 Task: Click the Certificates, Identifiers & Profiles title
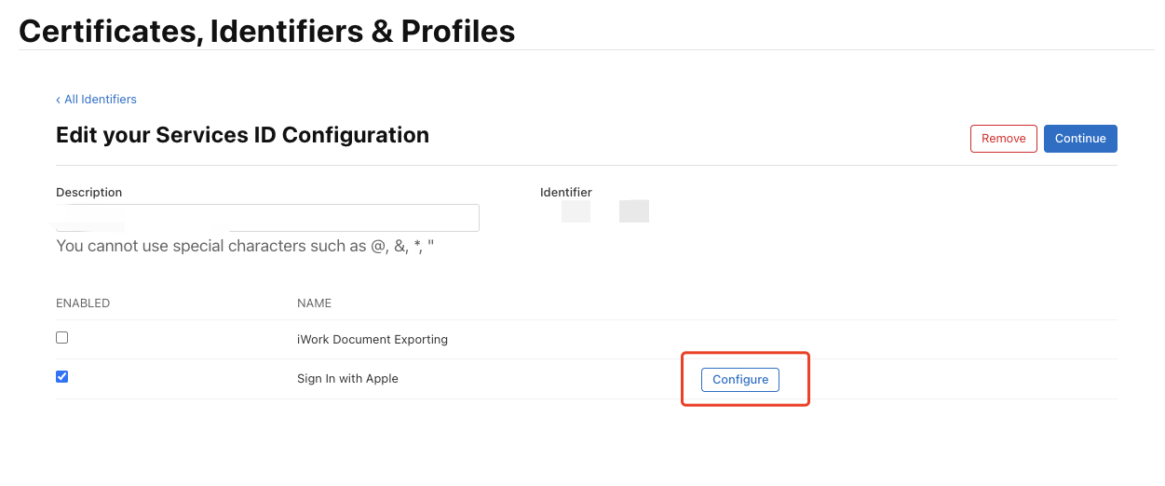point(266,32)
